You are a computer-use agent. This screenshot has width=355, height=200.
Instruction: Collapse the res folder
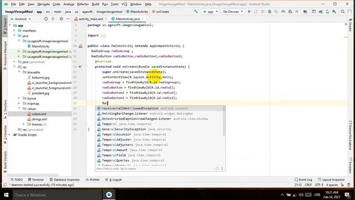click(14, 67)
